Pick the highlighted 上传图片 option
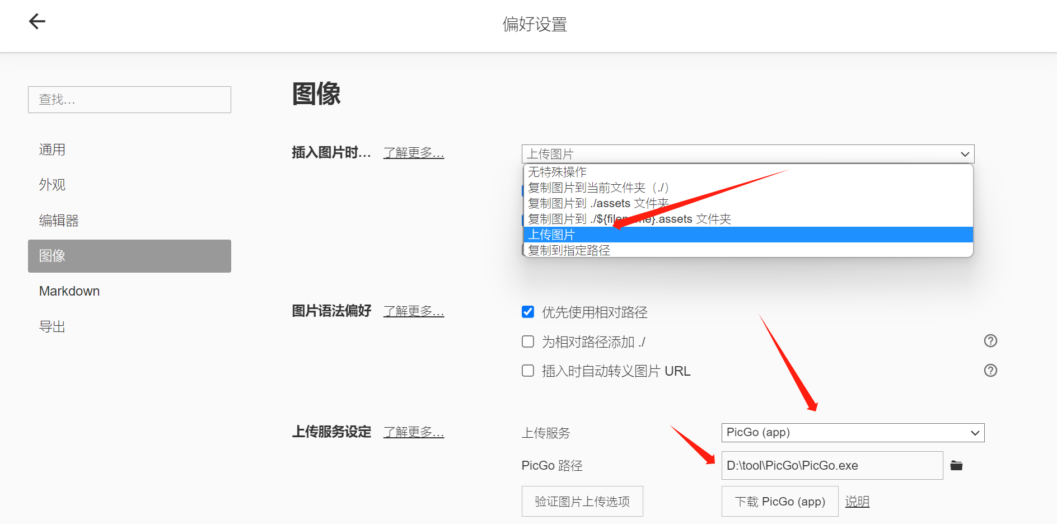The height and width of the screenshot is (524, 1057). click(748, 235)
